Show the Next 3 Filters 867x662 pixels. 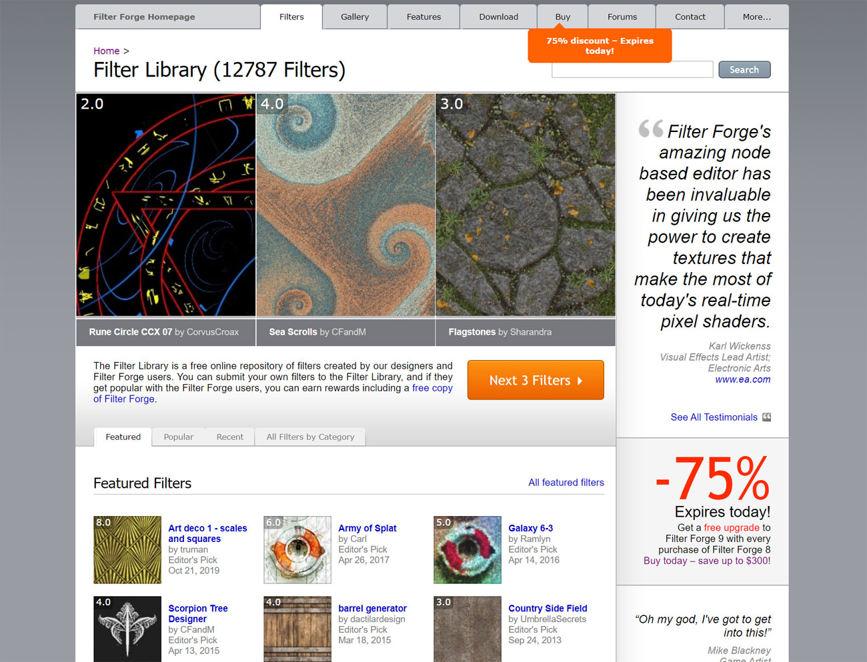[x=536, y=380]
